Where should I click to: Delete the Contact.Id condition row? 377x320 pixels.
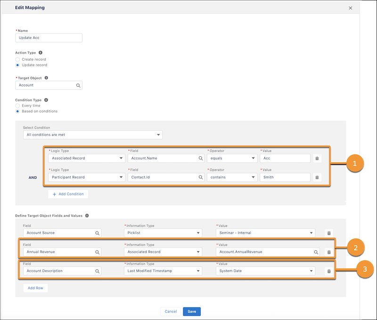317,177
